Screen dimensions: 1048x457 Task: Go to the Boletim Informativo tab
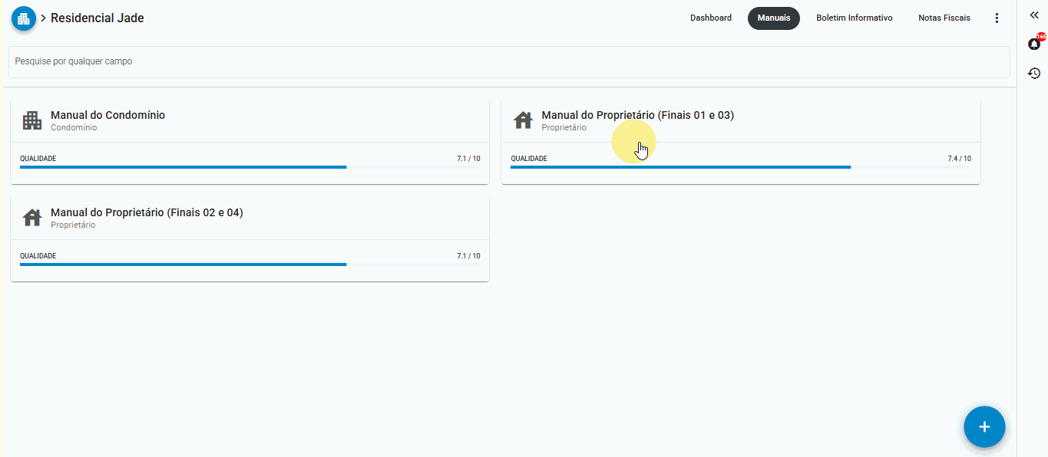(854, 18)
